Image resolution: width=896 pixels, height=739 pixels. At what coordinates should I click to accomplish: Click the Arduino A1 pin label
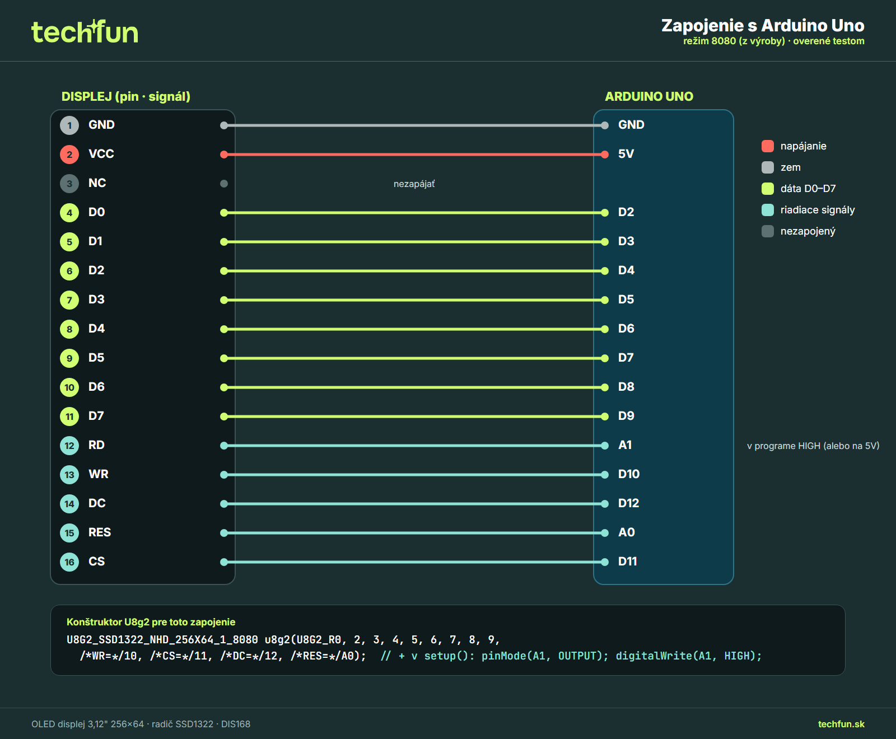[625, 445]
